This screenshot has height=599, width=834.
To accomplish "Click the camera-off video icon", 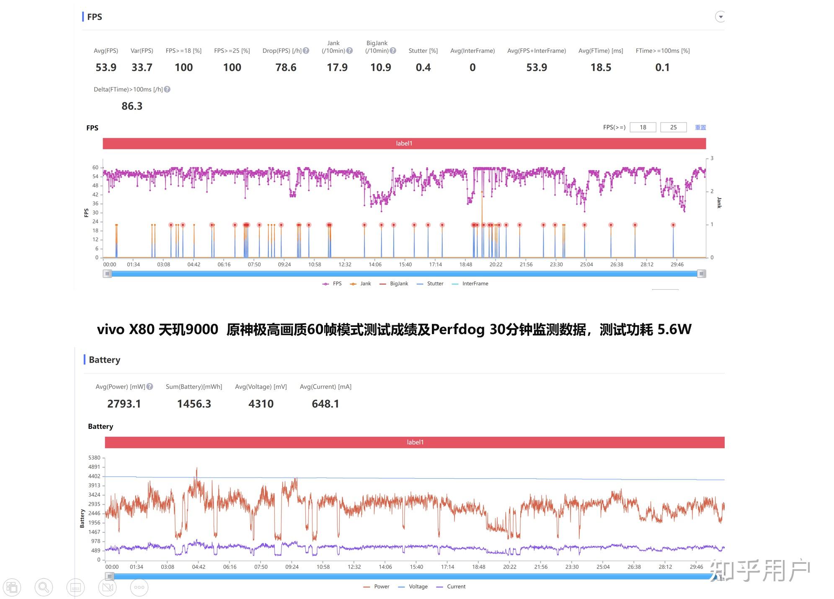I will [x=108, y=587].
